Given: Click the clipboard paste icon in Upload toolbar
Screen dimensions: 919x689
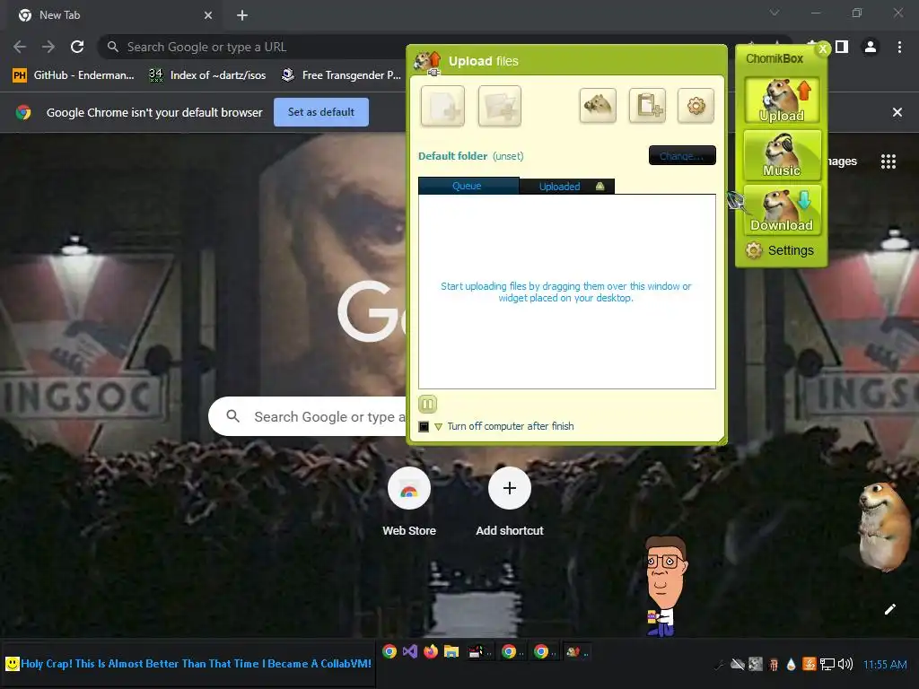Looking at the screenshot, I should tap(647, 106).
